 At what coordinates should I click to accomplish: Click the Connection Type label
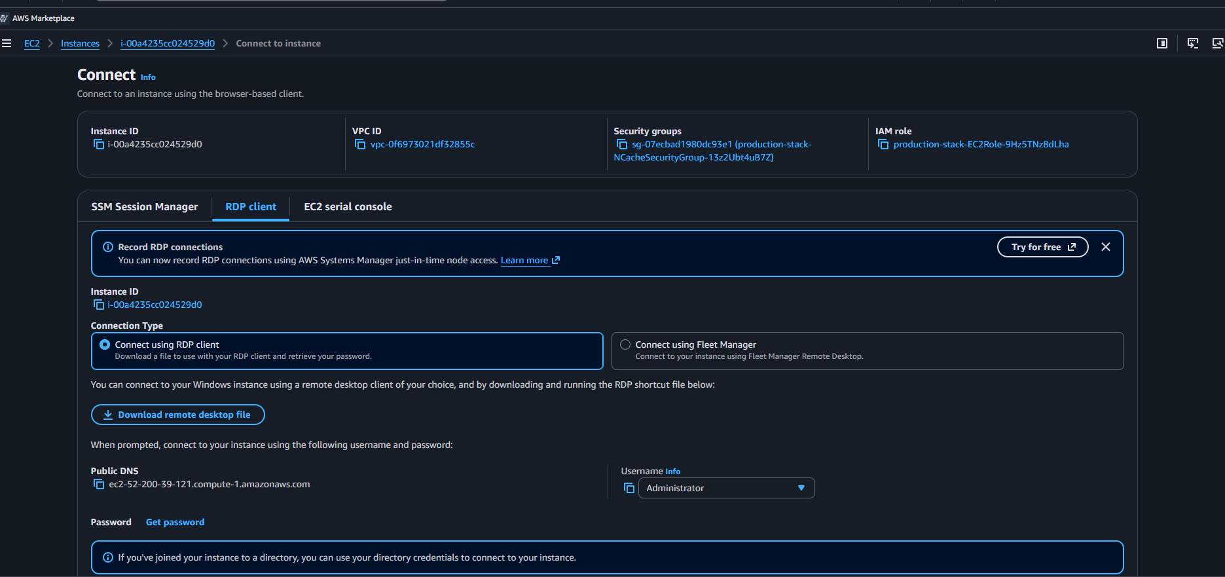tap(126, 326)
